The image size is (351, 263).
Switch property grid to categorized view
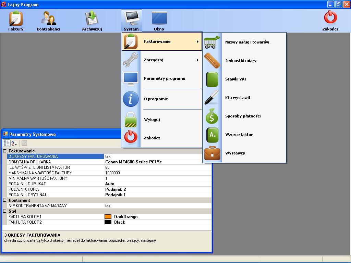point(7,143)
